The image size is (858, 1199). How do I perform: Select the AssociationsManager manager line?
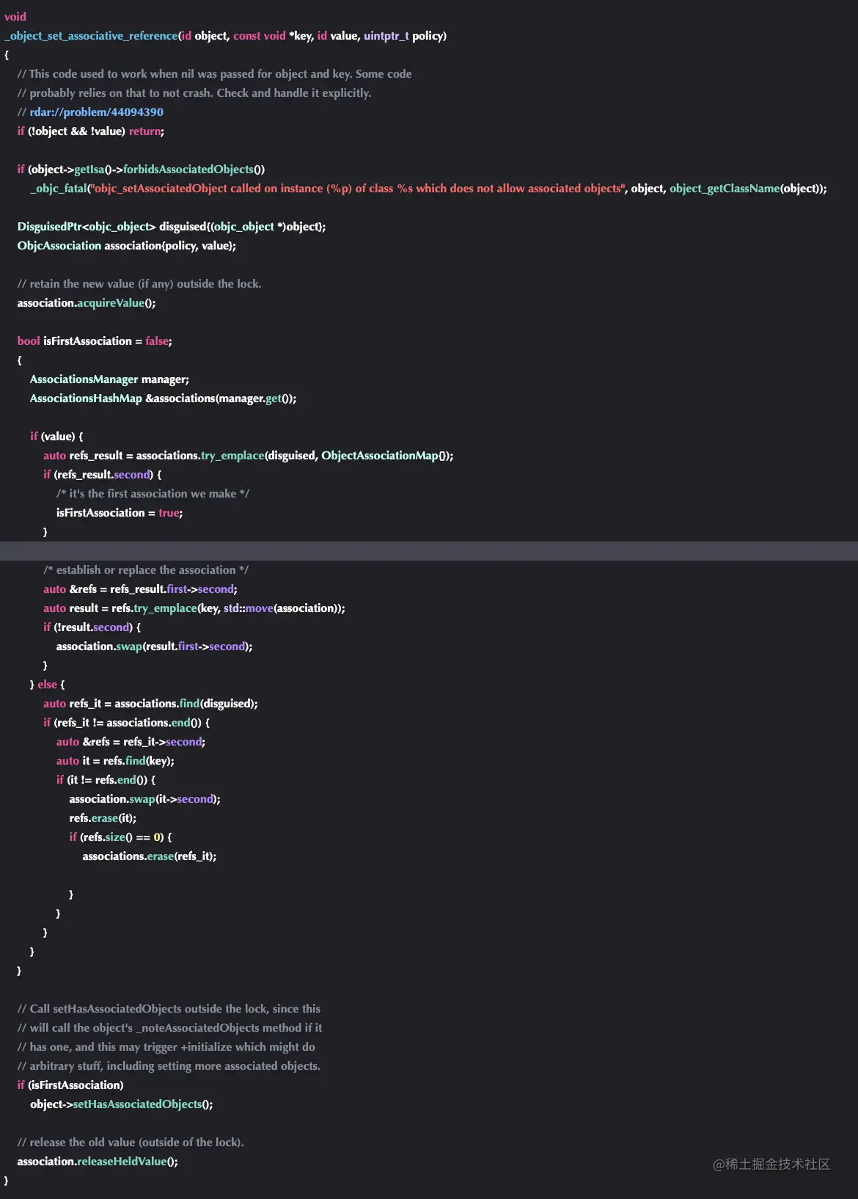click(109, 379)
